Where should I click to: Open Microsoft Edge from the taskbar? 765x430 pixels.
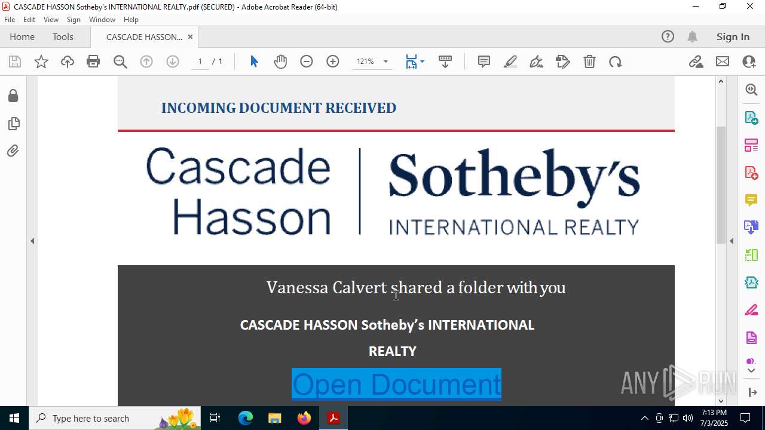pyautogui.click(x=246, y=418)
